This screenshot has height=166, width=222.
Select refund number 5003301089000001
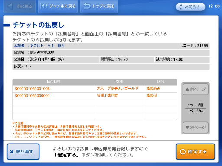32,96
